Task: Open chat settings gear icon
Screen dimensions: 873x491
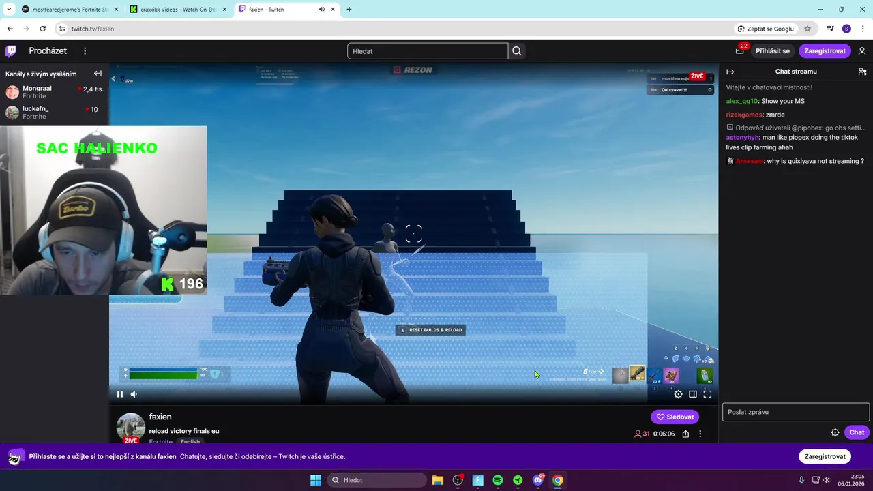Action: [x=835, y=432]
